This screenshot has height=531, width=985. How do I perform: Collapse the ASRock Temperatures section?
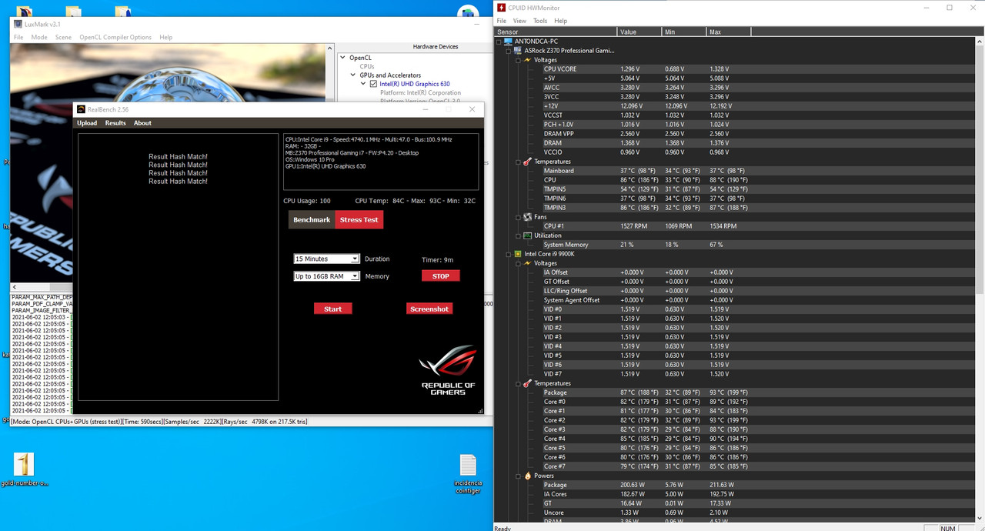pos(519,162)
